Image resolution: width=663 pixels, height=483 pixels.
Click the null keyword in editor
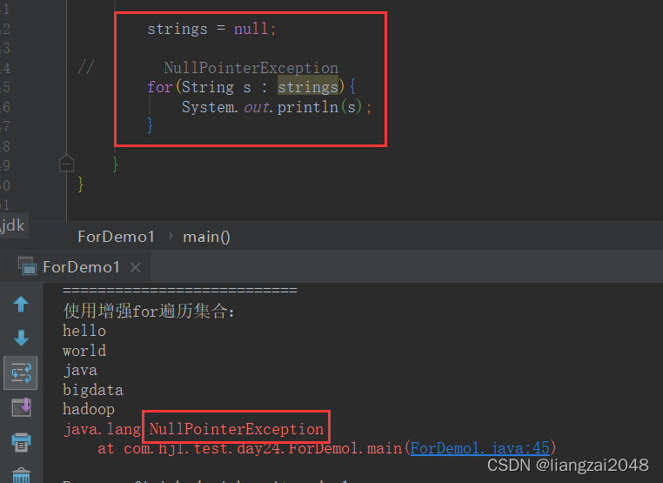pyautogui.click(x=251, y=29)
